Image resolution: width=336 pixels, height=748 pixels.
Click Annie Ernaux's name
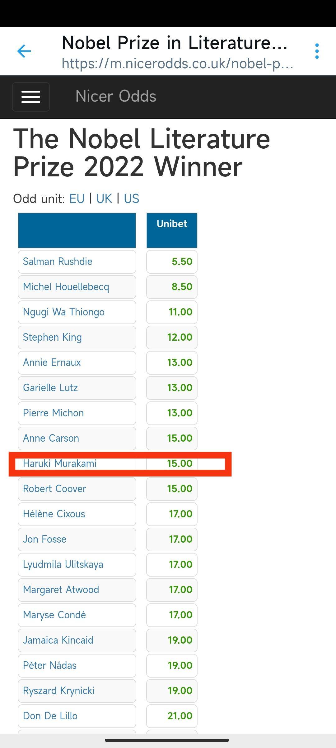(x=52, y=362)
